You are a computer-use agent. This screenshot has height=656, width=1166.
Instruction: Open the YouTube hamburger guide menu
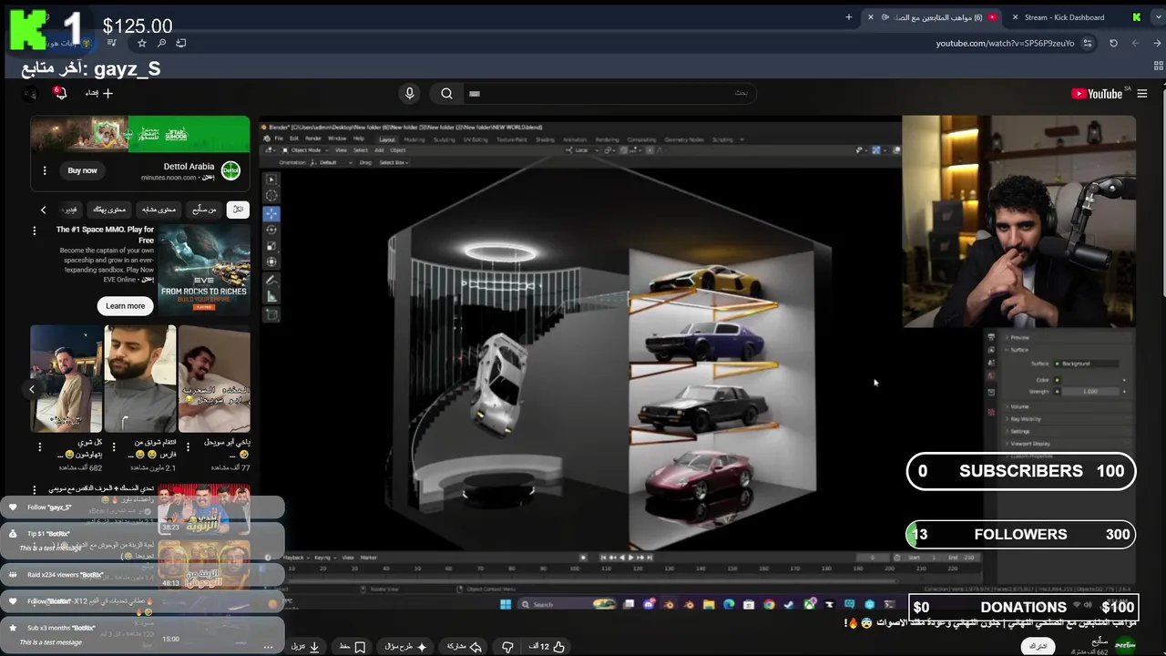1141,94
